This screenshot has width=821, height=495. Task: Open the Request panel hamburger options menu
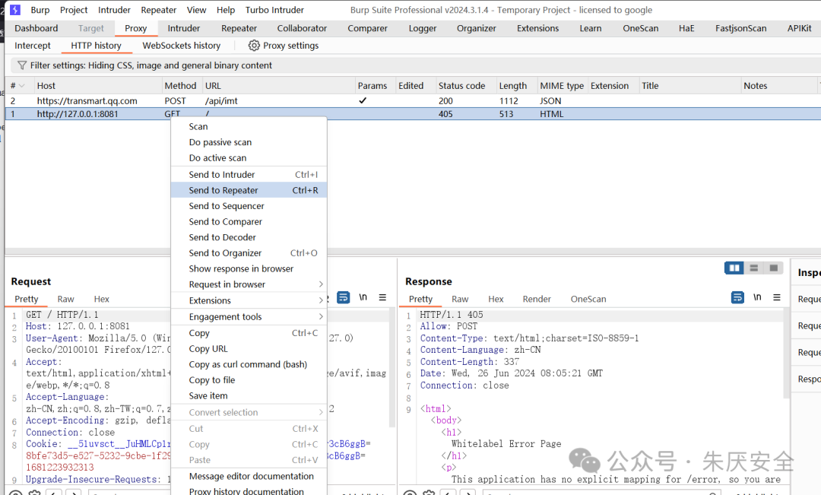[x=382, y=297]
